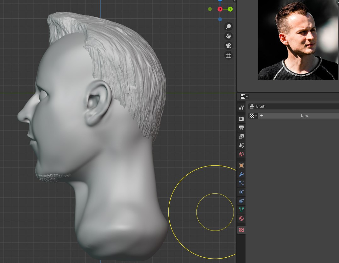Open the editor type dropdown in Properties
This screenshot has width=339, height=263.
coord(244,96)
